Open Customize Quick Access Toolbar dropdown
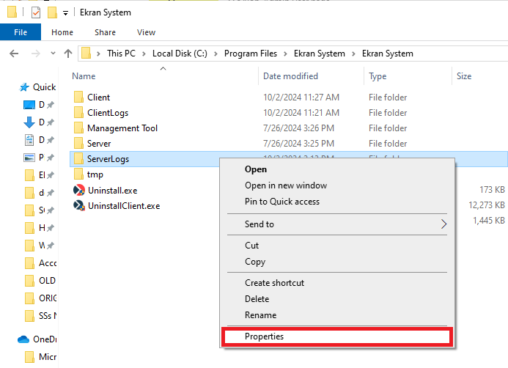 (x=65, y=13)
